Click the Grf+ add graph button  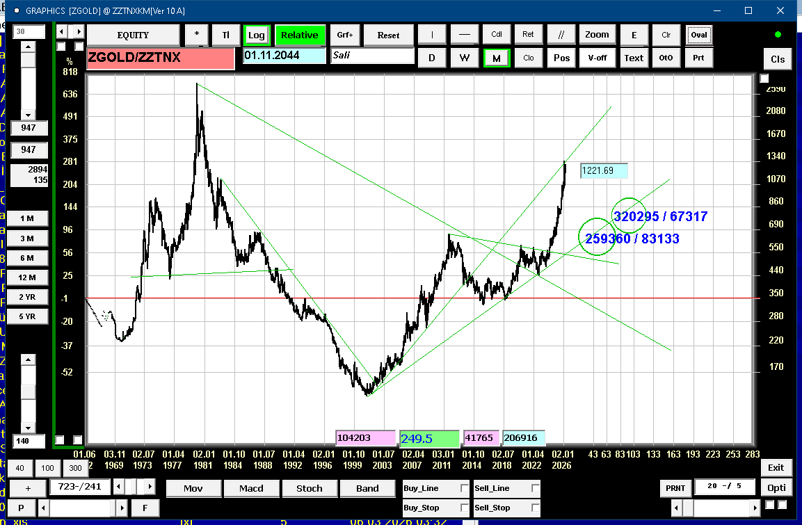point(345,35)
